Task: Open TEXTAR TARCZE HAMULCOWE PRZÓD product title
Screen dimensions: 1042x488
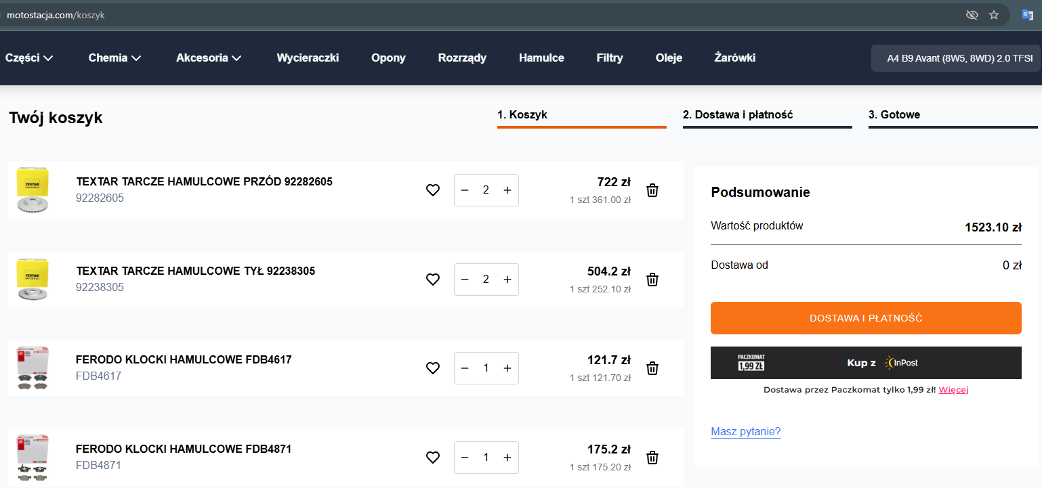Action: [204, 182]
